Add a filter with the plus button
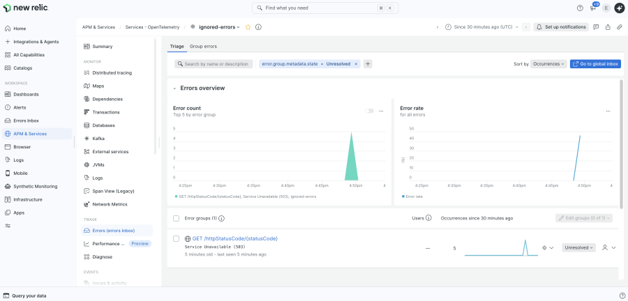 click(368, 64)
